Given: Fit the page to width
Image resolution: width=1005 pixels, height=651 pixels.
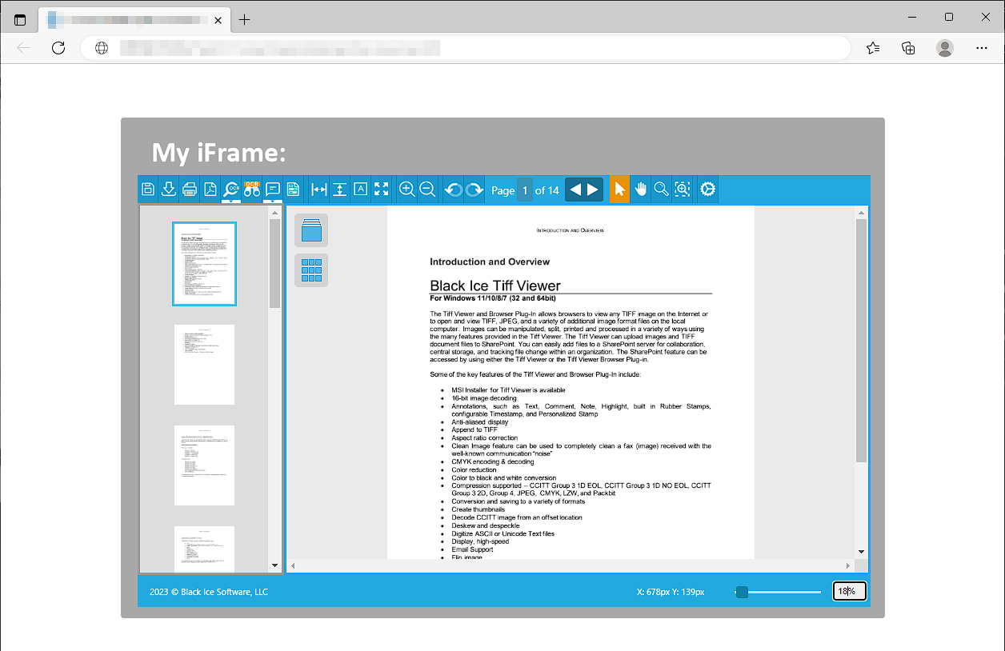Looking at the screenshot, I should (x=319, y=190).
